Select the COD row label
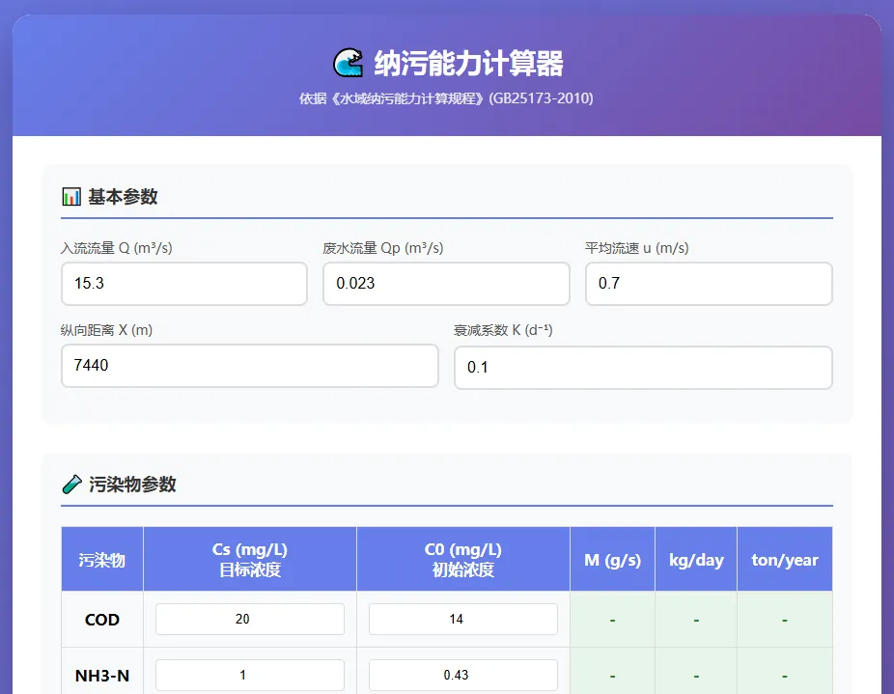This screenshot has height=694, width=894. click(102, 620)
